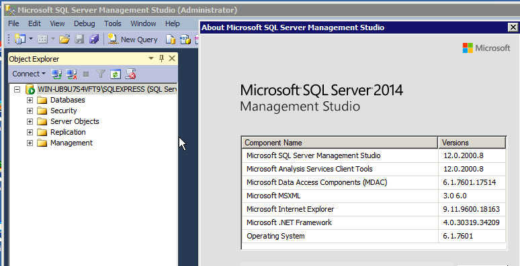This screenshot has height=266, width=520.
Task: Open the Debug menu
Action: pos(84,23)
